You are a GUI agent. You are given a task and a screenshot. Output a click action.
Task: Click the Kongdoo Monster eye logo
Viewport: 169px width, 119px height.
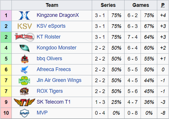tap(25, 48)
